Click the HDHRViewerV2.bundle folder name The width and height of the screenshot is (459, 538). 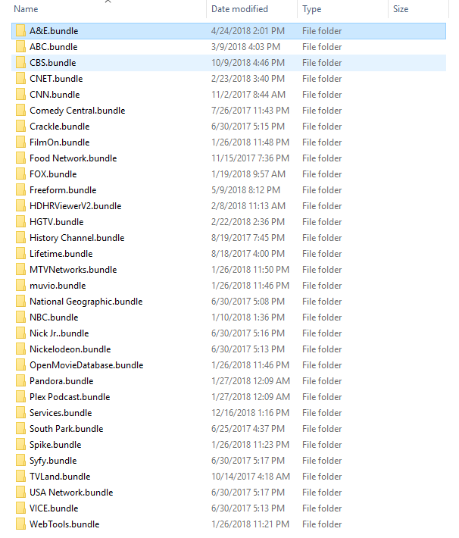76,206
